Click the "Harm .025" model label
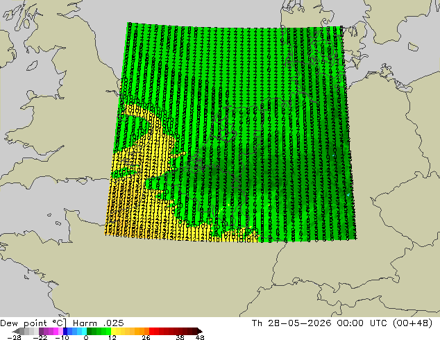Screen dimensions: 440x340 (x=99, y=323)
